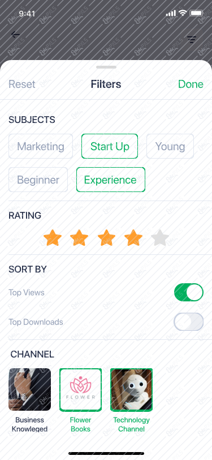Deselect the Flower Books channel thumbnail
This screenshot has width=212, height=460.
tap(80, 390)
